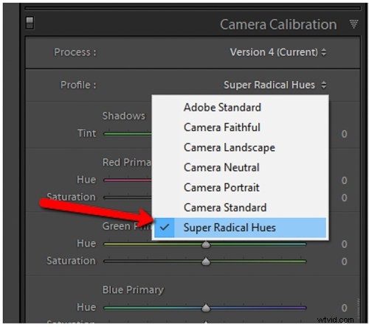
Task: Click the Green Primary Hue slider handle
Action: [206, 245]
